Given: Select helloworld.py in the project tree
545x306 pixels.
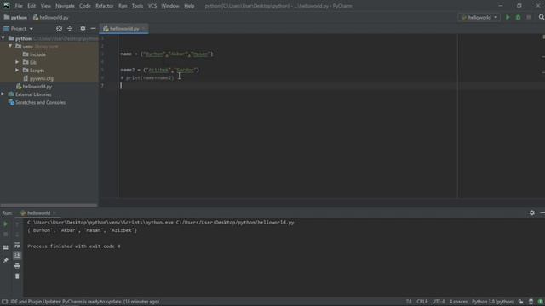Looking at the screenshot, I should click(34, 87).
